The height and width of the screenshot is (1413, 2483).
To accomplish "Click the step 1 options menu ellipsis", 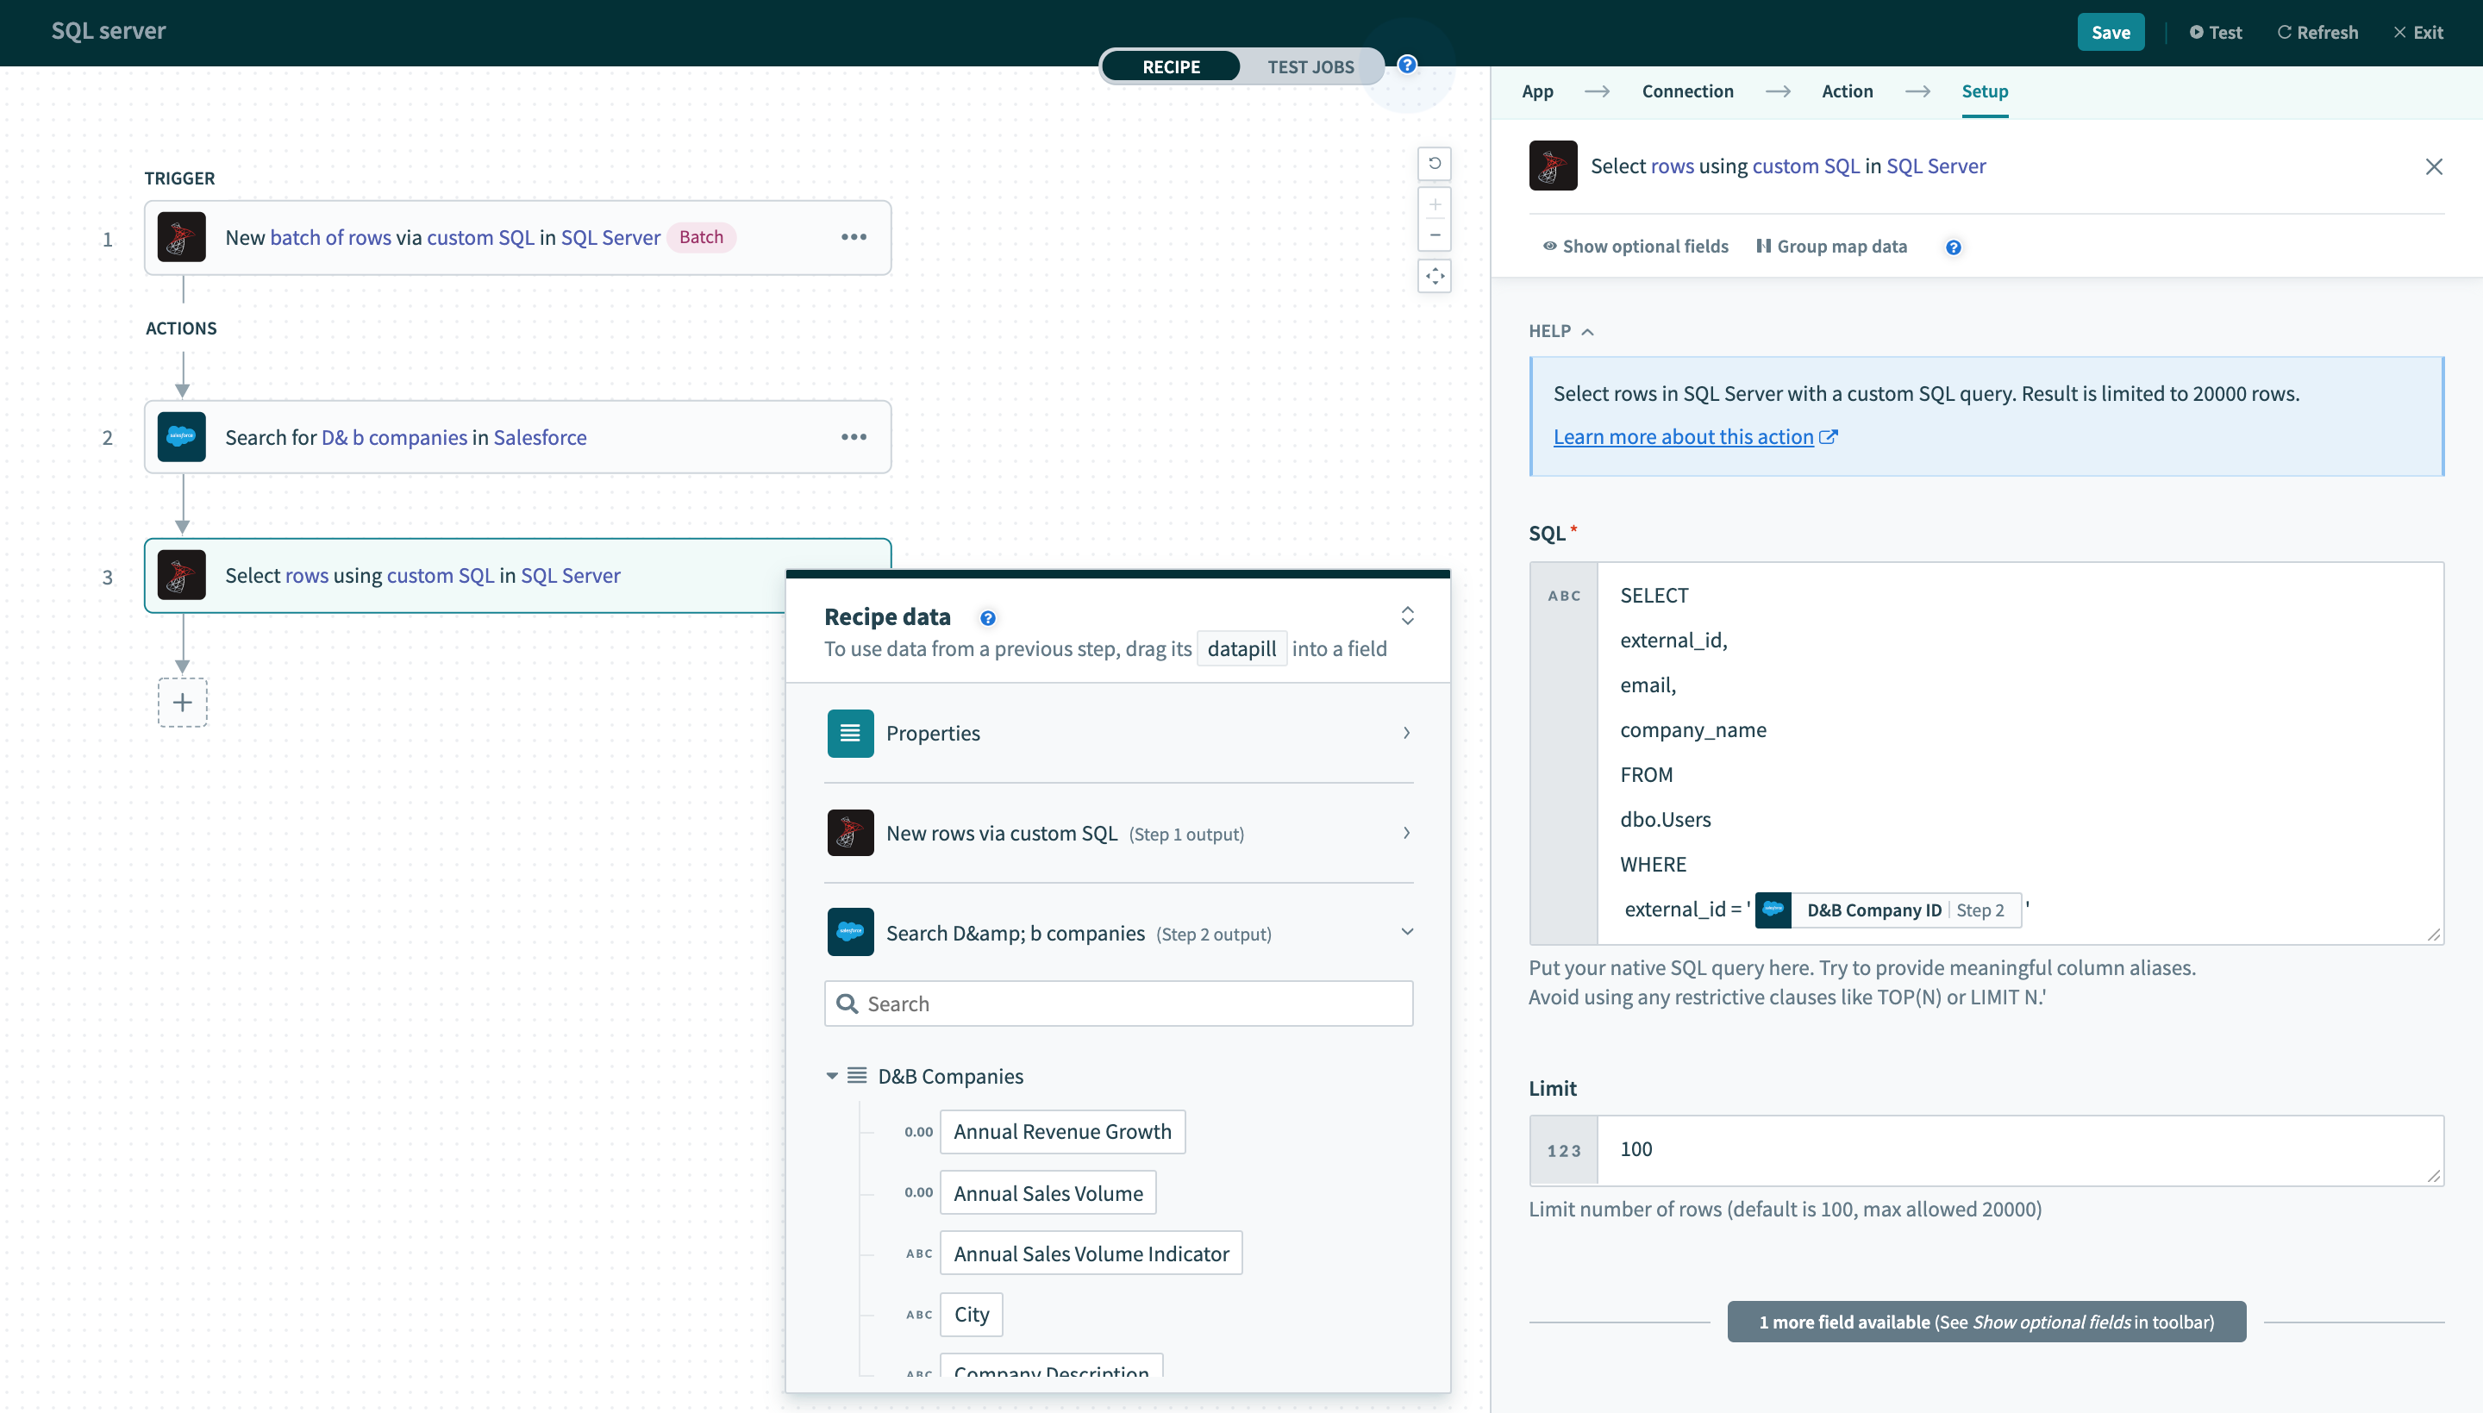I will pos(853,237).
